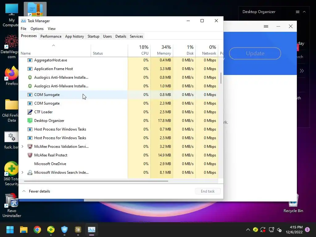Screen dimensions: 316x237
Task: Sort processes by Disk column
Action: tap(184, 51)
